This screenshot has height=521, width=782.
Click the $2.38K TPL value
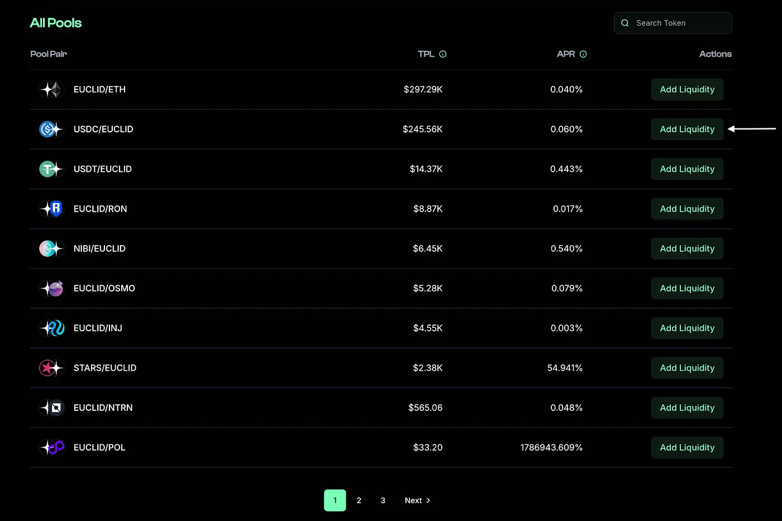pos(428,368)
